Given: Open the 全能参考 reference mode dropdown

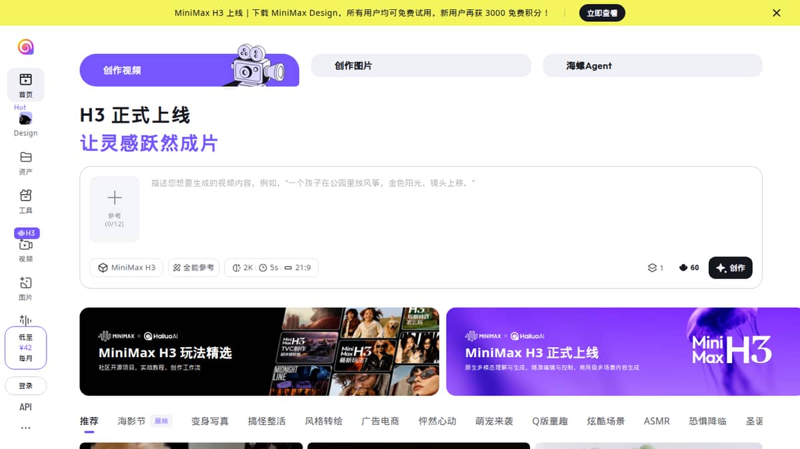Looking at the screenshot, I should pyautogui.click(x=194, y=268).
